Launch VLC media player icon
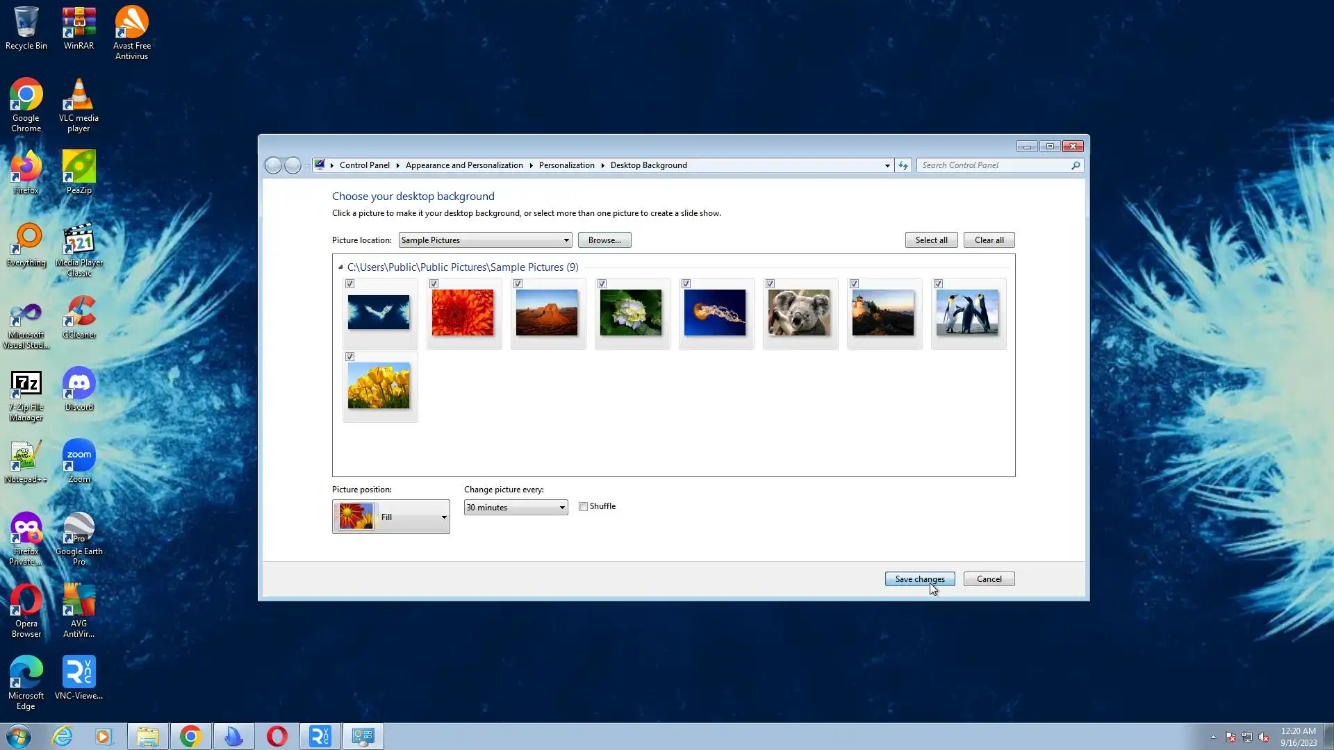 tap(79, 104)
